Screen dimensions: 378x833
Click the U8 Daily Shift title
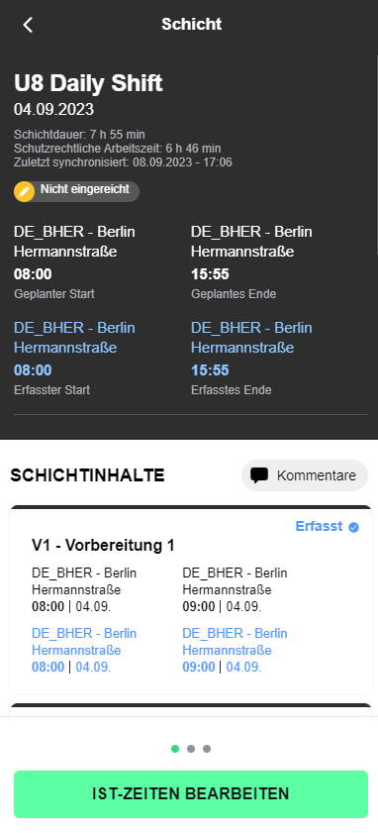pyautogui.click(x=88, y=83)
